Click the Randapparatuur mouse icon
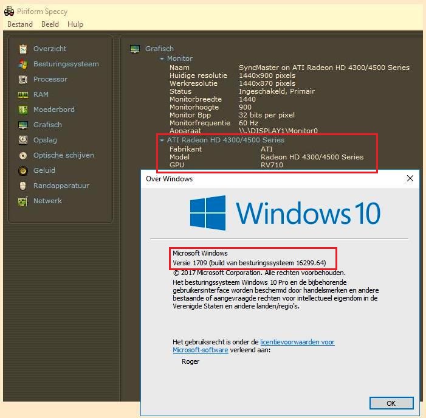The height and width of the screenshot is (418, 426). point(23,186)
